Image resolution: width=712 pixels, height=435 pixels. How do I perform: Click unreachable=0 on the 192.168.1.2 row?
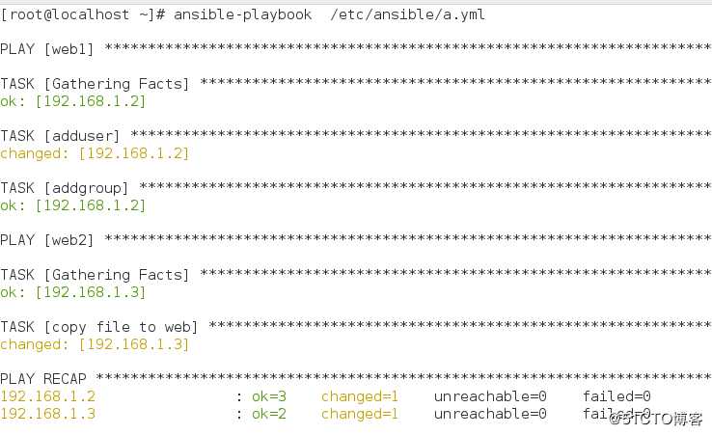490,396
